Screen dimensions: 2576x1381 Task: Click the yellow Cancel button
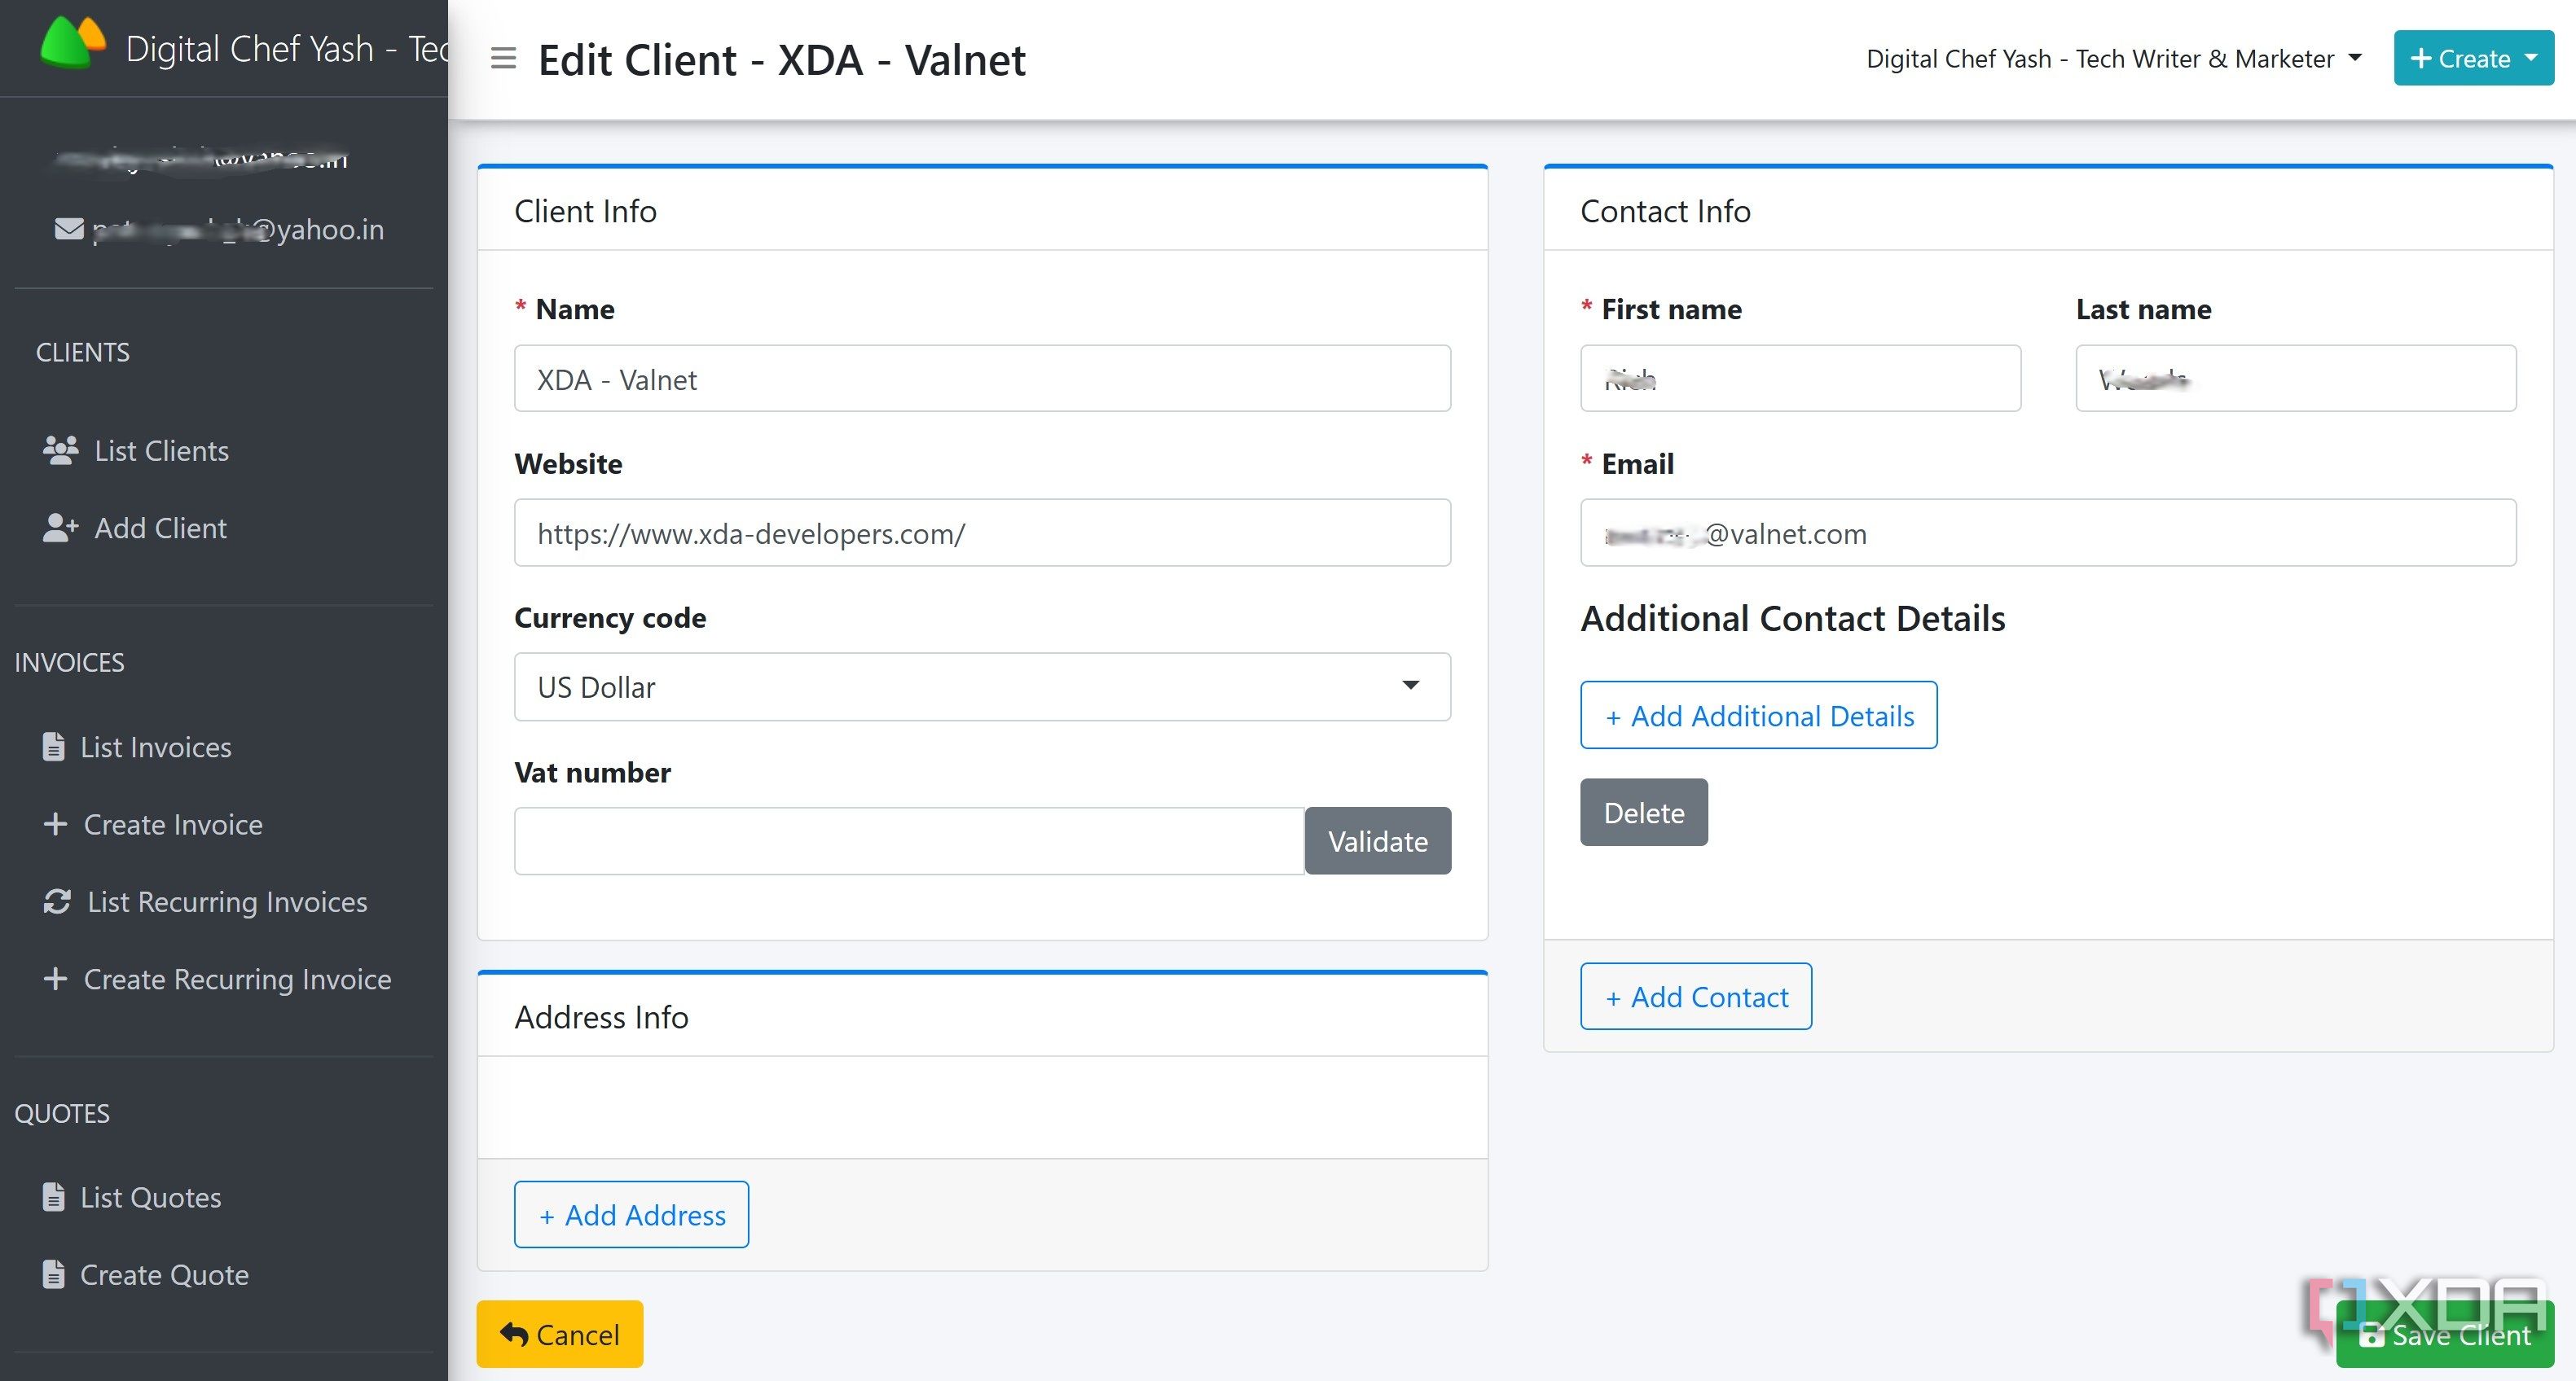559,1333
